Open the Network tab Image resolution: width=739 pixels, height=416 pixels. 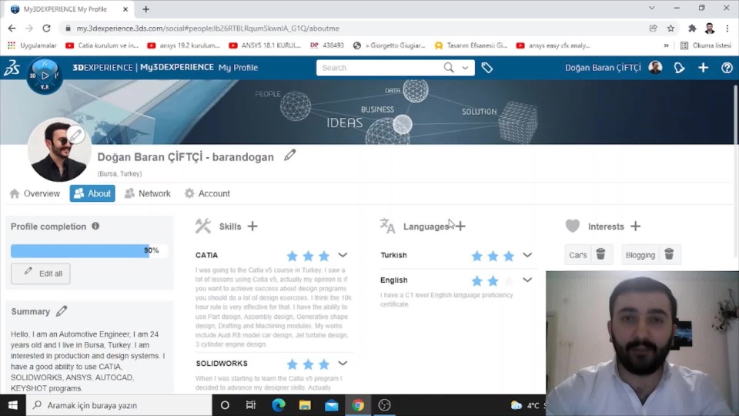[148, 193]
